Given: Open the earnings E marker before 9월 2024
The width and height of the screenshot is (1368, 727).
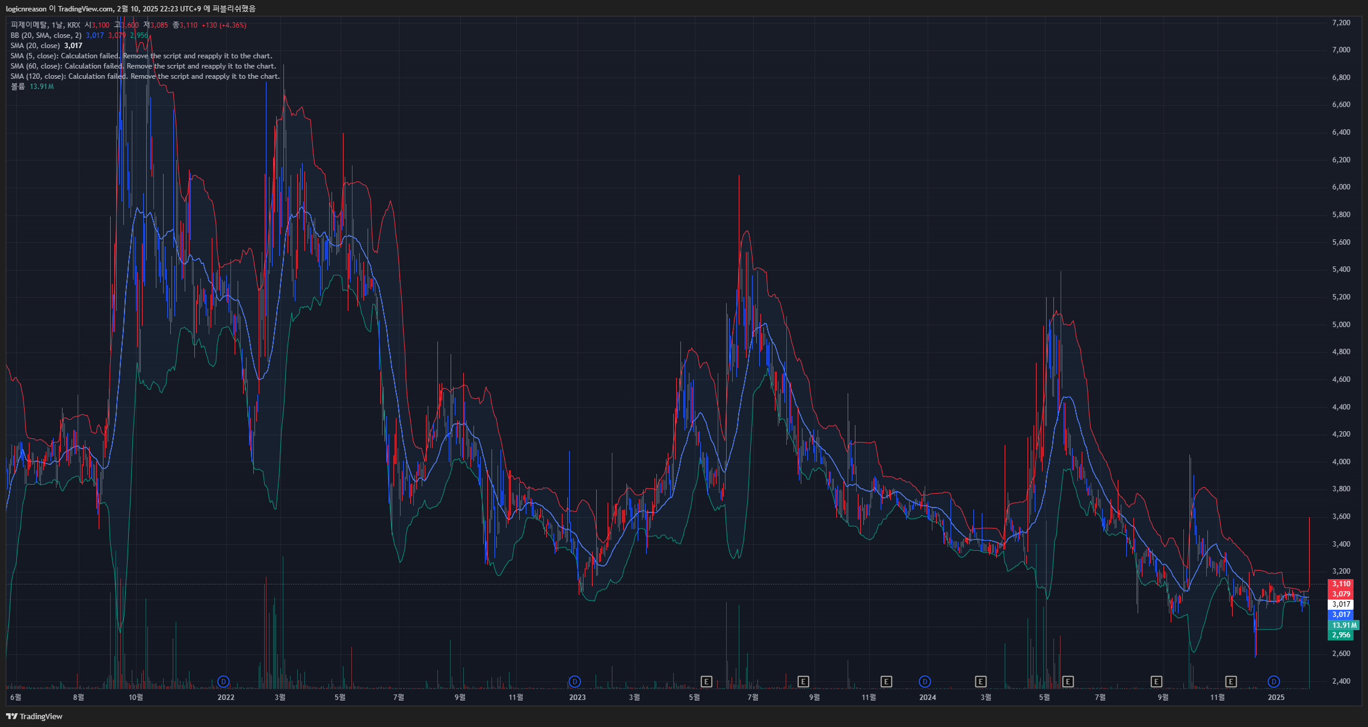Looking at the screenshot, I should pos(1156,681).
